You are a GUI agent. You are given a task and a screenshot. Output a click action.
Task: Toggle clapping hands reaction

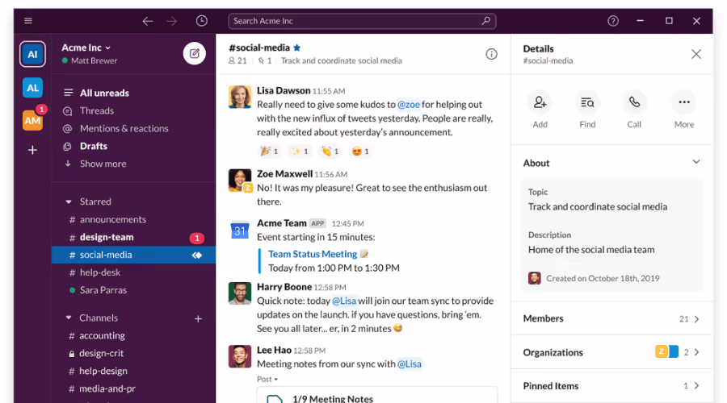[330, 152]
